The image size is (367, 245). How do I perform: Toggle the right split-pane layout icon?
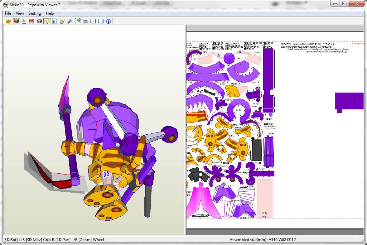[x=101, y=21]
